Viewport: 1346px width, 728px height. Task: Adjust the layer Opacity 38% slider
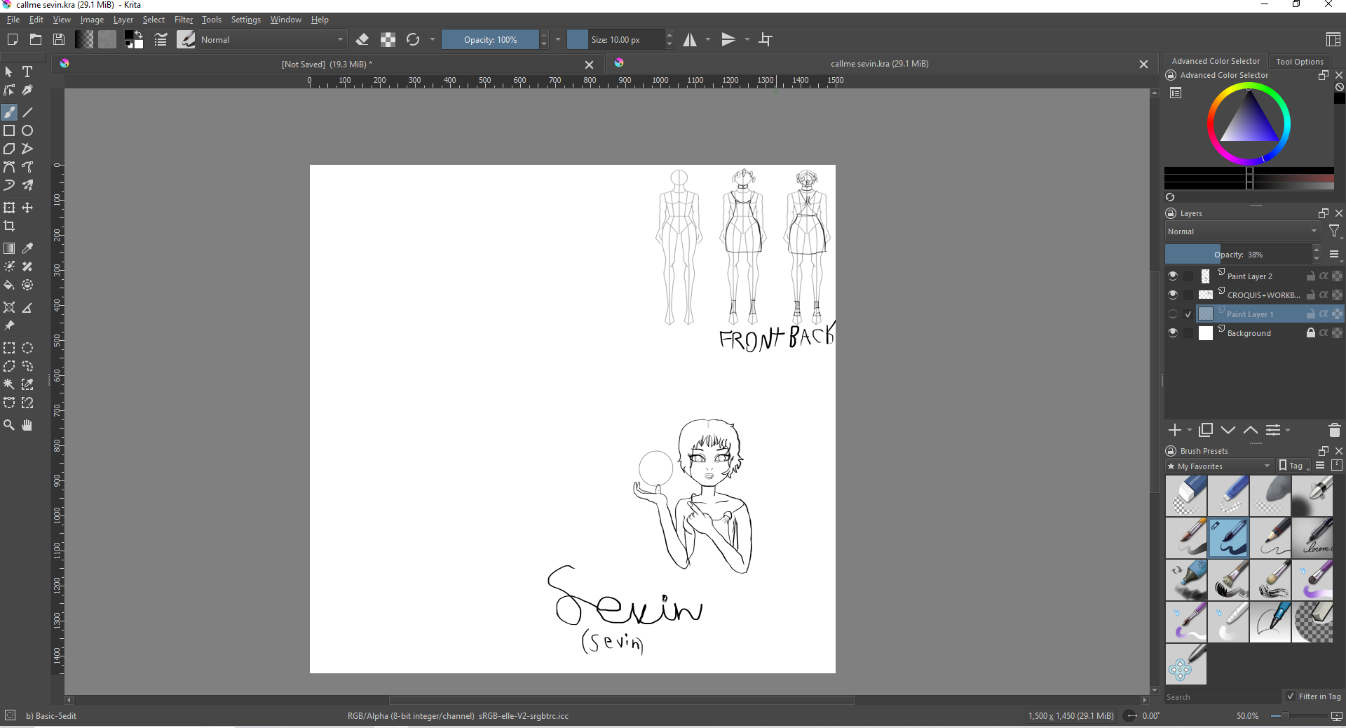point(1237,254)
